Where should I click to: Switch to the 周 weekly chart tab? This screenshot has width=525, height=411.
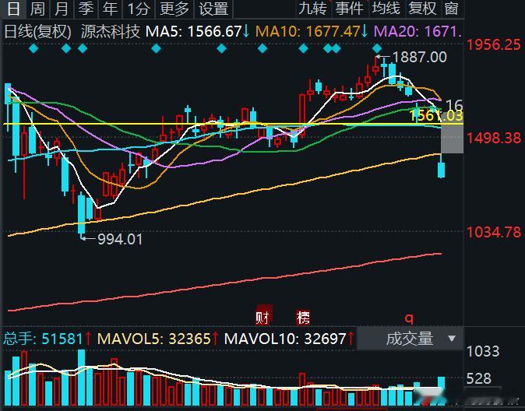click(37, 9)
